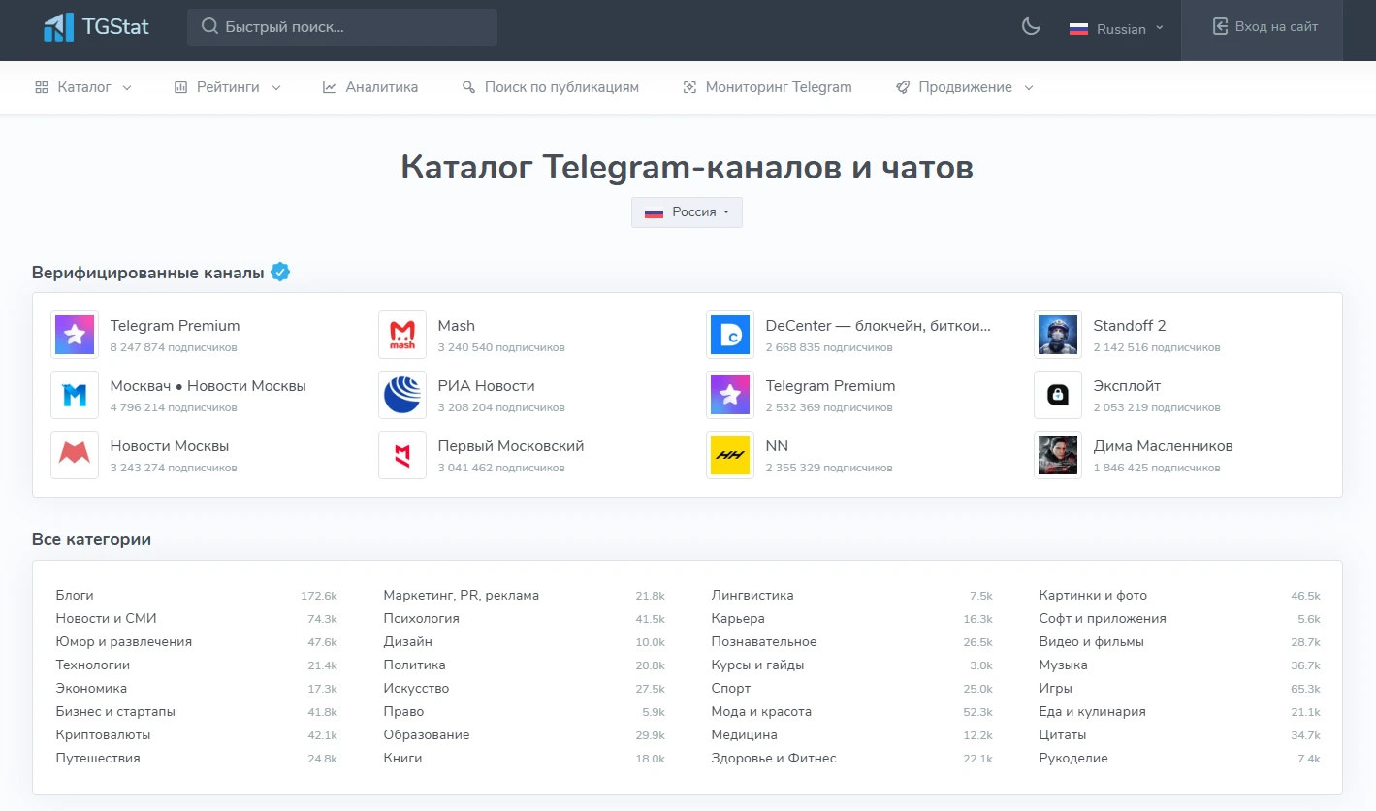The width and height of the screenshot is (1376, 811).
Task: Click the TGStat logo
Action: [x=95, y=26]
